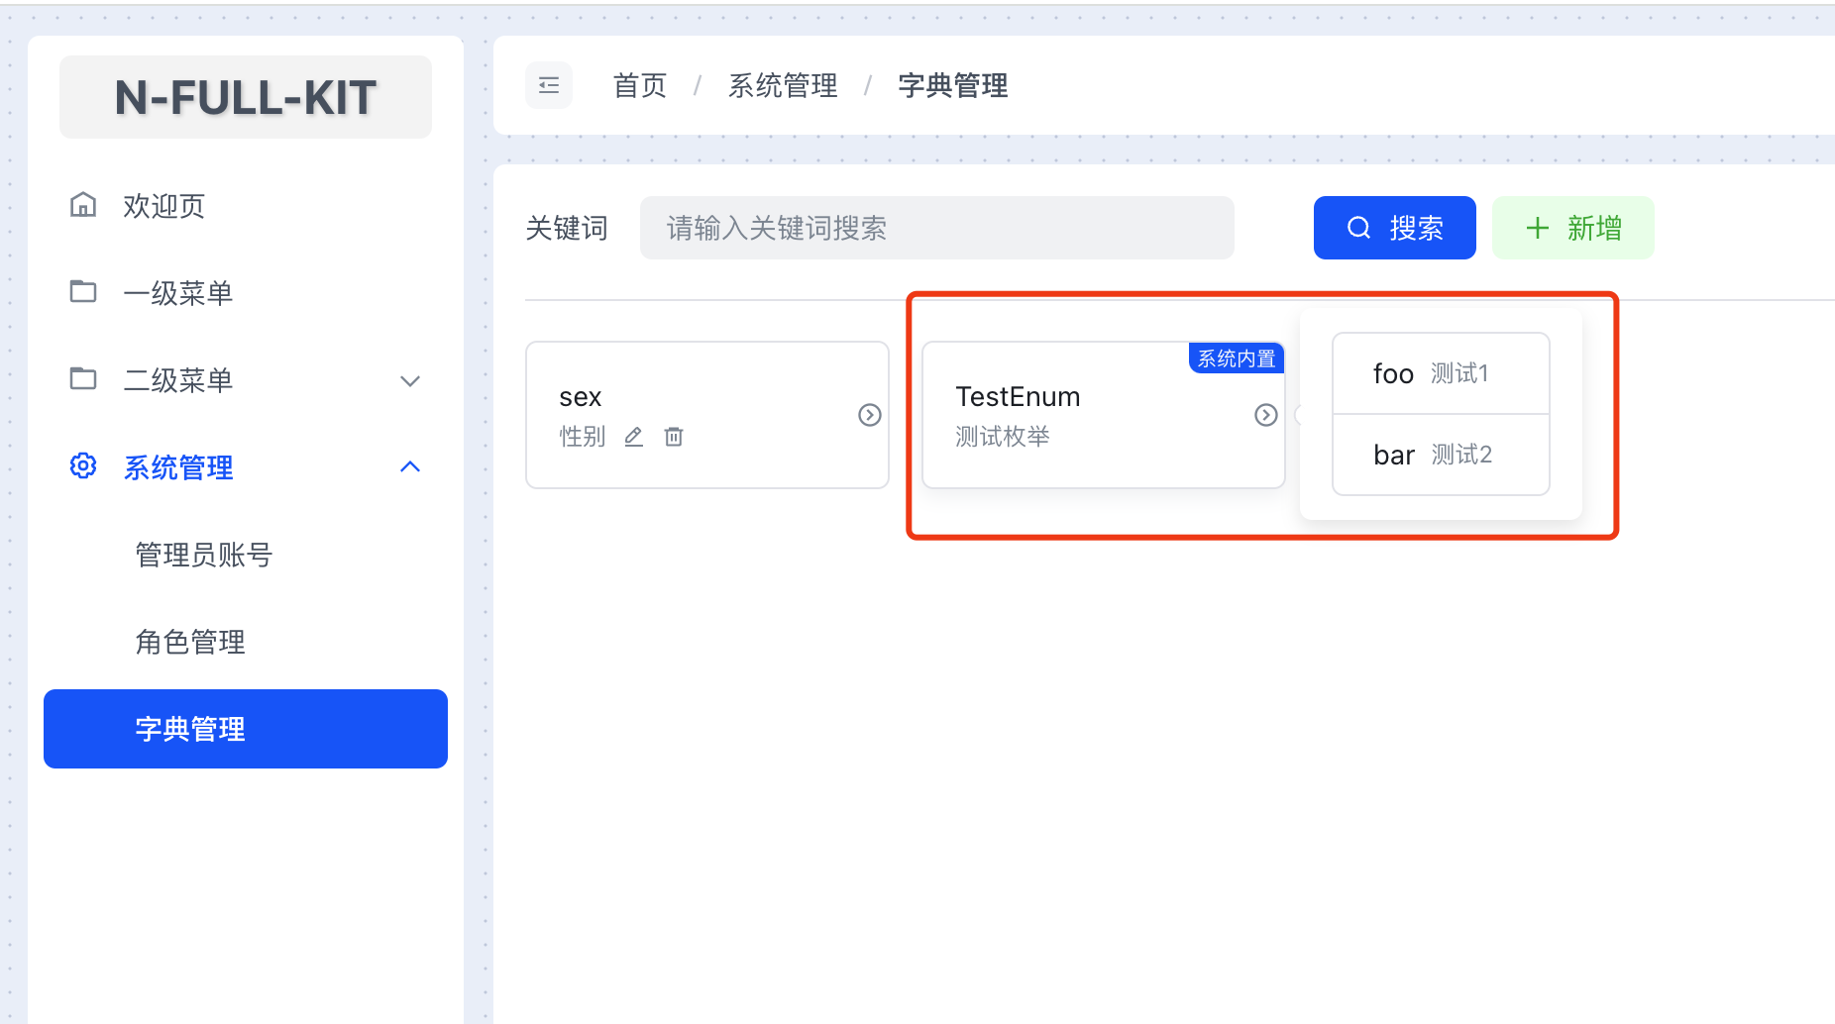Select 管理员账号 in the sidebar
The width and height of the screenshot is (1835, 1024).
pos(204,555)
